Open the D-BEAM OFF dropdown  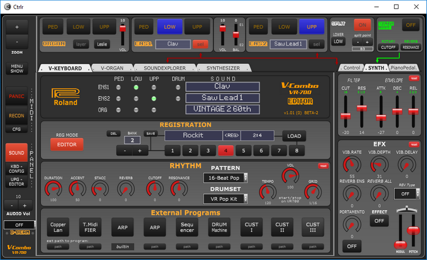coord(19,225)
